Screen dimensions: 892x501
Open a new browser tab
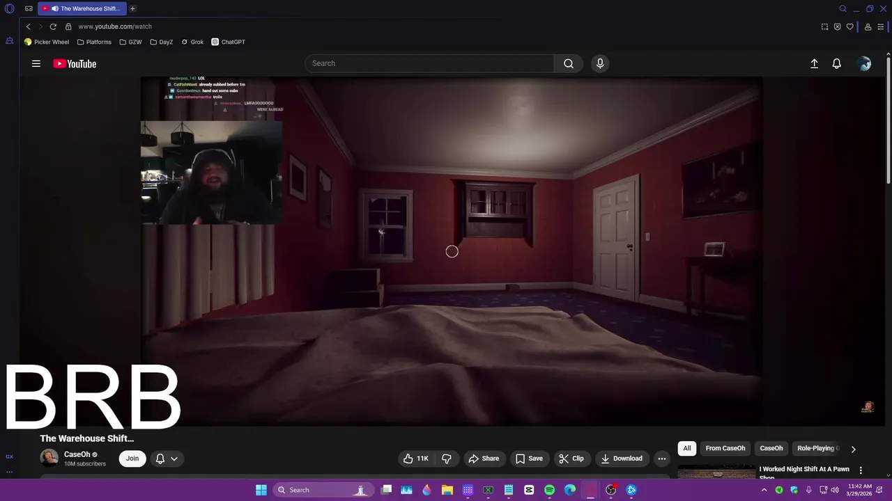click(132, 9)
